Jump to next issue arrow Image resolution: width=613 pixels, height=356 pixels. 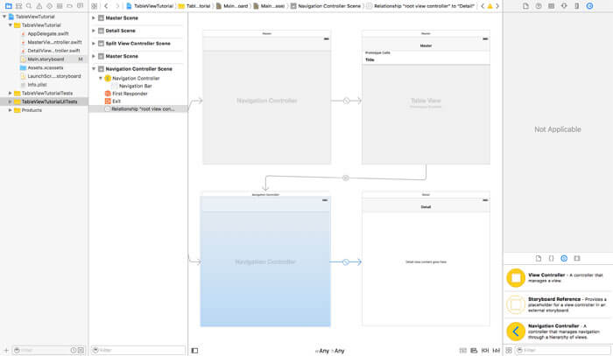coord(497,6)
